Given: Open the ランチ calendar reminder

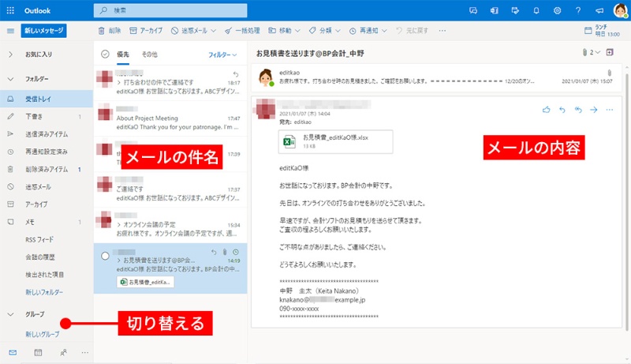Looking at the screenshot, I should pos(602,31).
